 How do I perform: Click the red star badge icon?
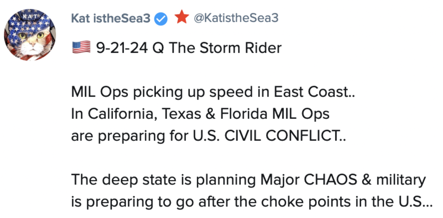[x=181, y=18]
